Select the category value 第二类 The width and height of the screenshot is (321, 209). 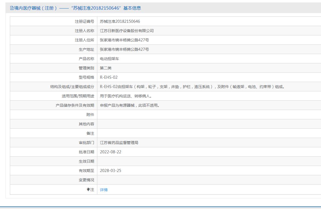coord(106,68)
